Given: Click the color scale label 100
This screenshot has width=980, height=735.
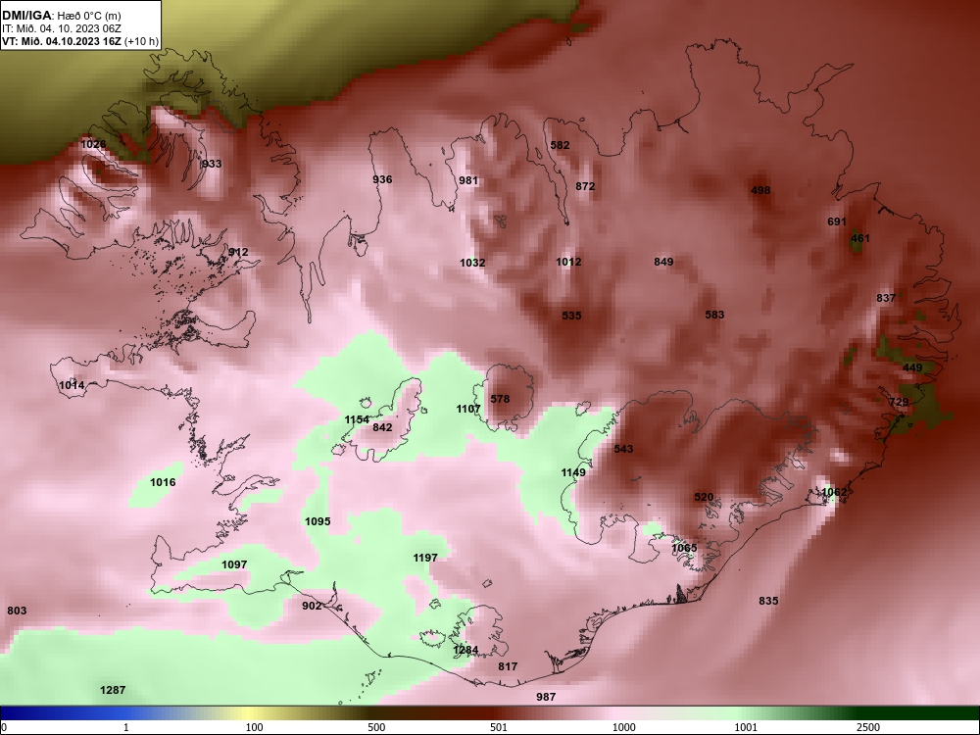Looking at the screenshot, I should (x=255, y=727).
